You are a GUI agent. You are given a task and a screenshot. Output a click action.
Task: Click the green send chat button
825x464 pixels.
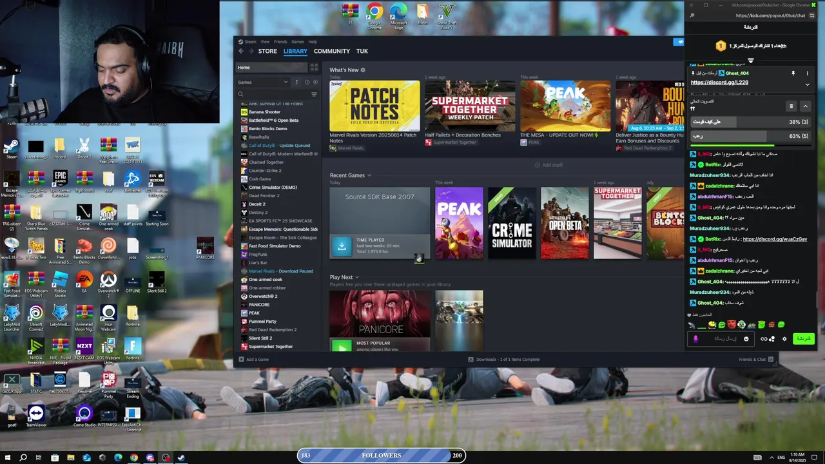[x=803, y=338]
